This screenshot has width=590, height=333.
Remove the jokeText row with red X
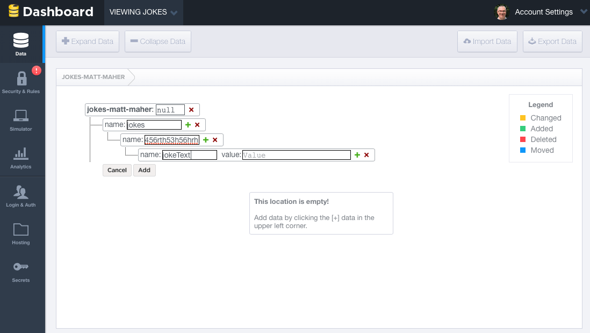pyautogui.click(x=366, y=155)
